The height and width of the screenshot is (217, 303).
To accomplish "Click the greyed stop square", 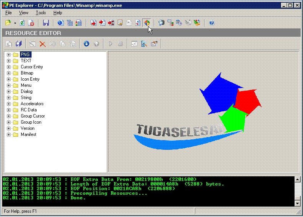I will click(x=120, y=44).
